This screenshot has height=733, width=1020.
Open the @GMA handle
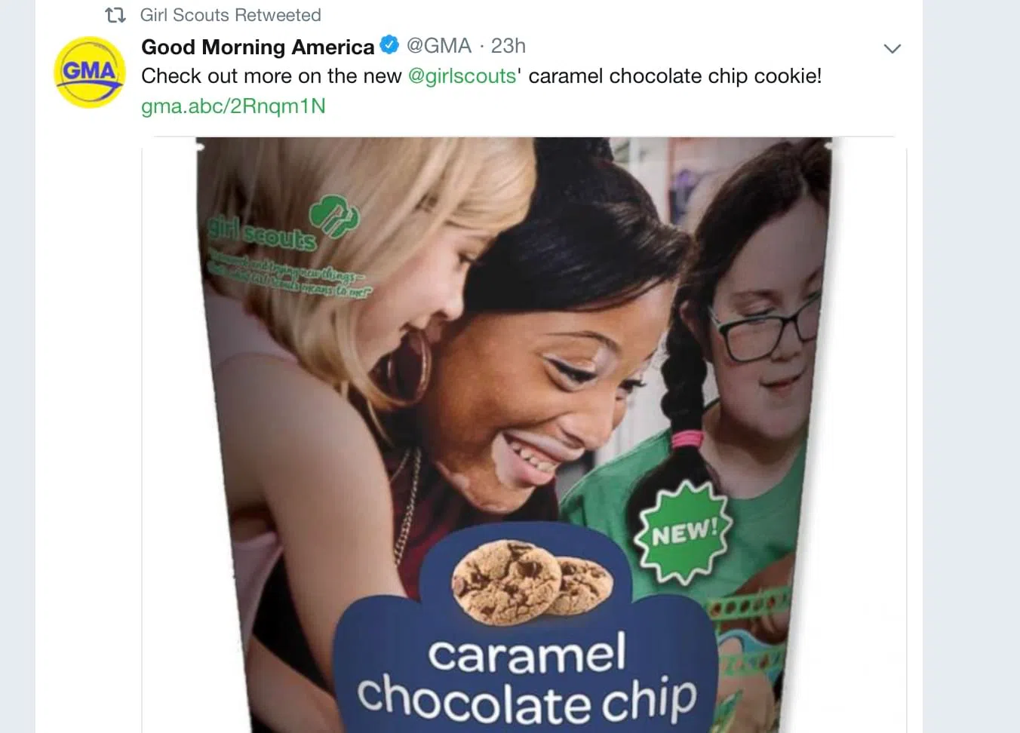439,46
